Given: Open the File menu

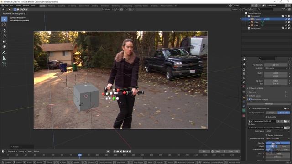Looking at the screenshot, I should pos(7,6).
